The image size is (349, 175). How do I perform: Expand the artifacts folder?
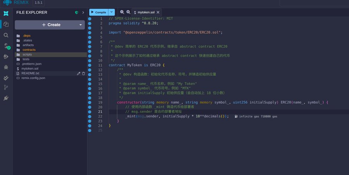[28, 45]
